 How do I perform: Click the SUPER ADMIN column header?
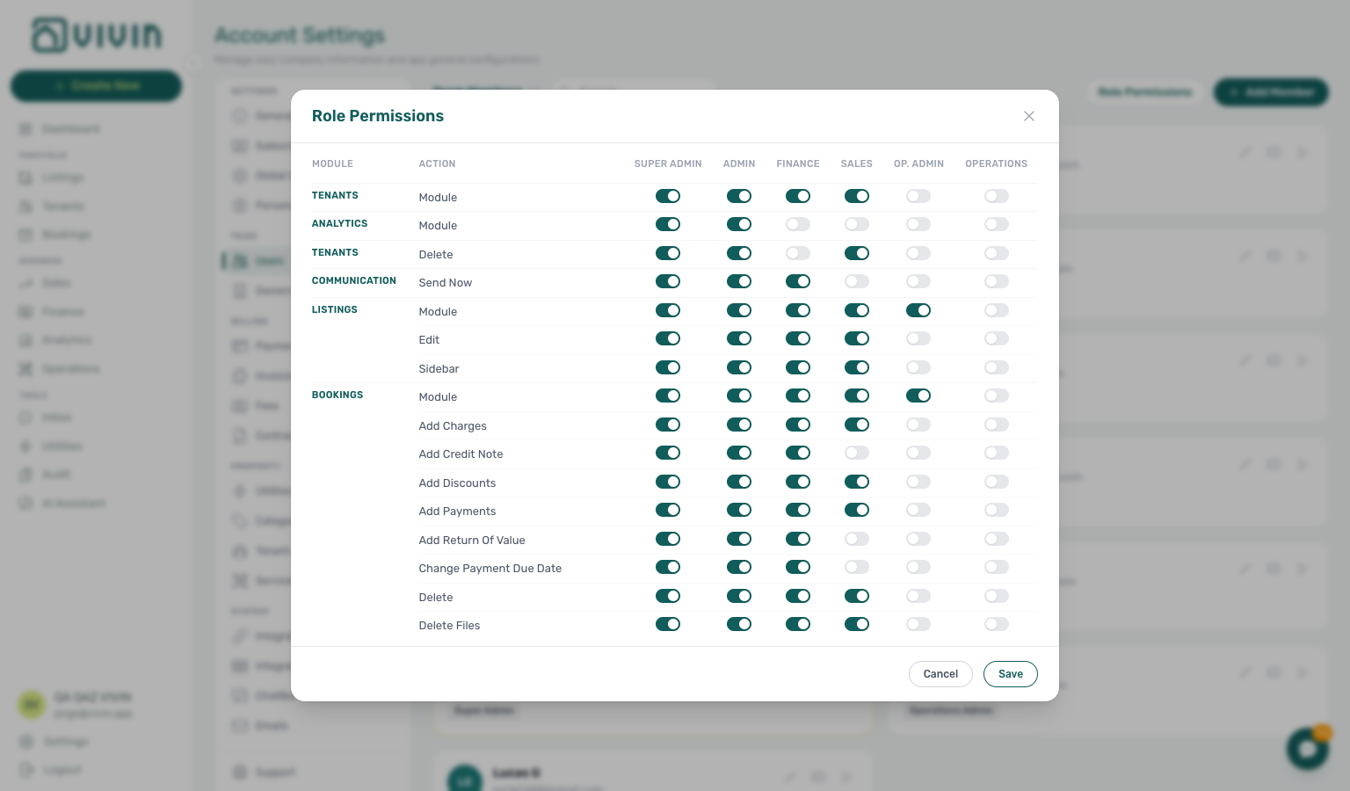click(668, 163)
